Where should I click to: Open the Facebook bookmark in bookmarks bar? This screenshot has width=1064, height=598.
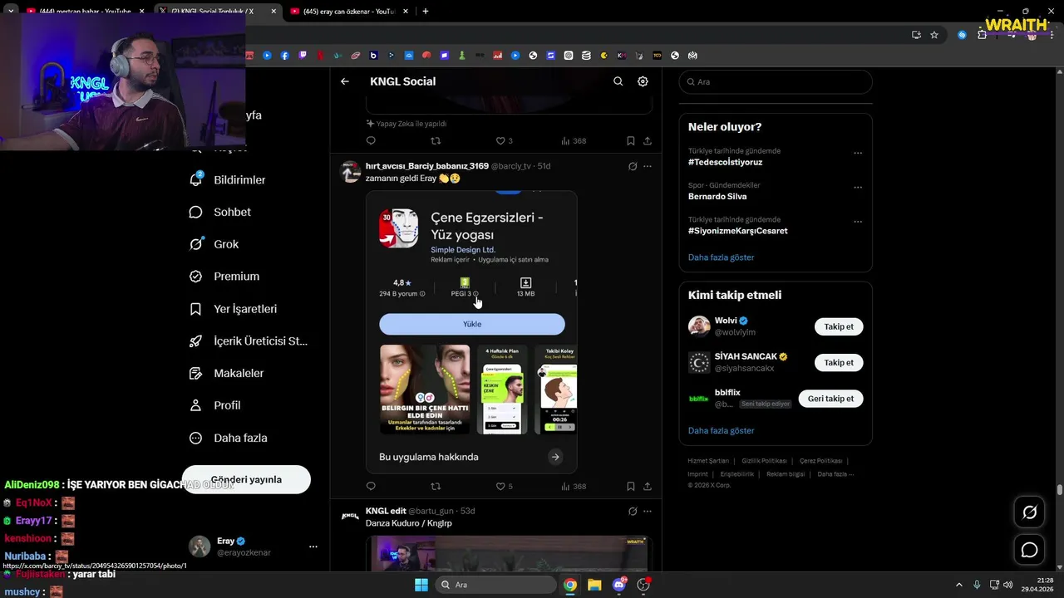pyautogui.click(x=285, y=56)
